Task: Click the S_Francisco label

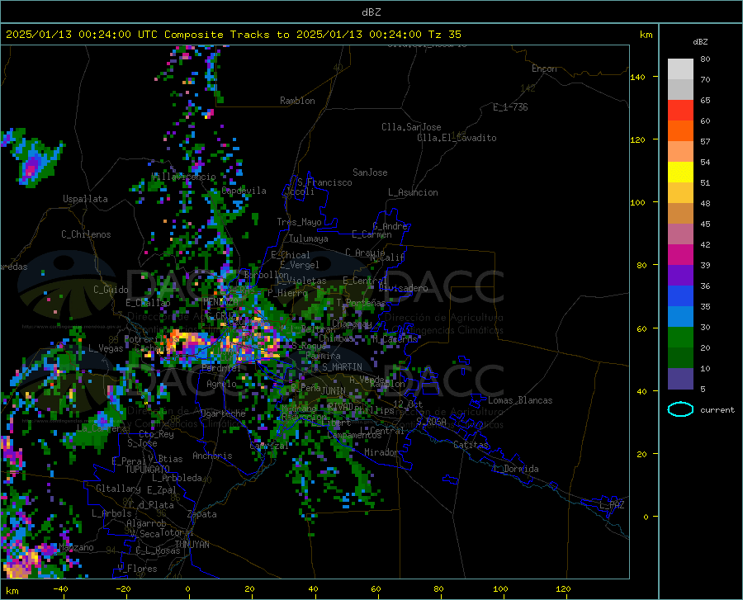Action: 324,182
